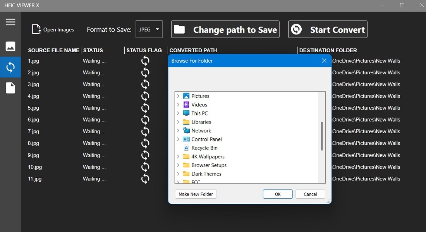This screenshot has width=426, height=232.
Task: Select the Dark Themes folder
Action: 206,174
